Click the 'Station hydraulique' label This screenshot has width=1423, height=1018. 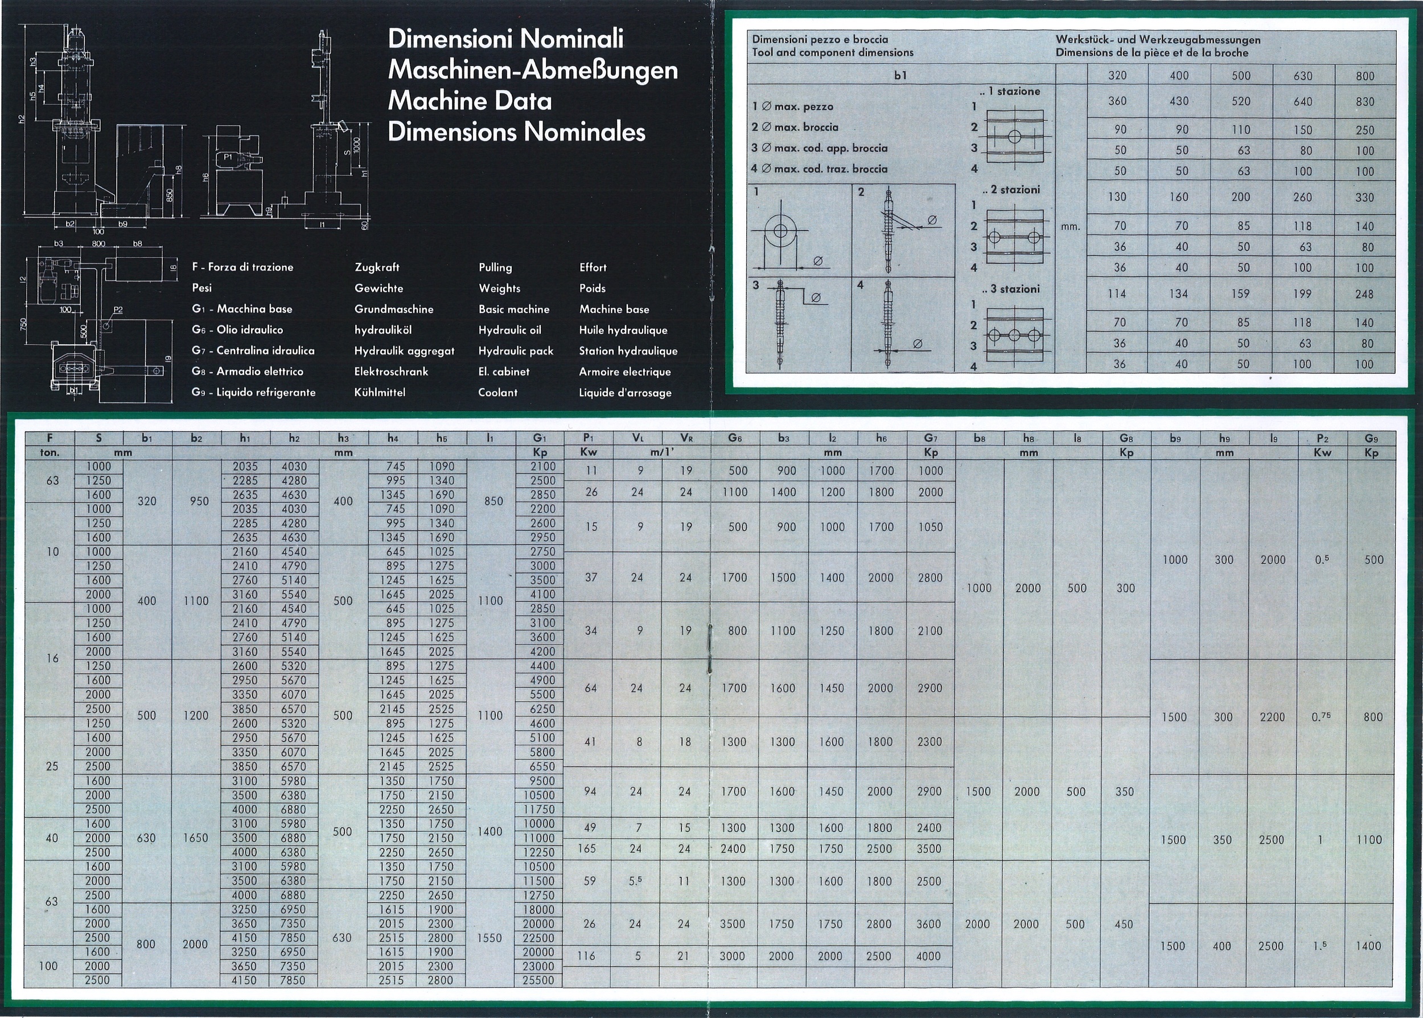point(628,351)
